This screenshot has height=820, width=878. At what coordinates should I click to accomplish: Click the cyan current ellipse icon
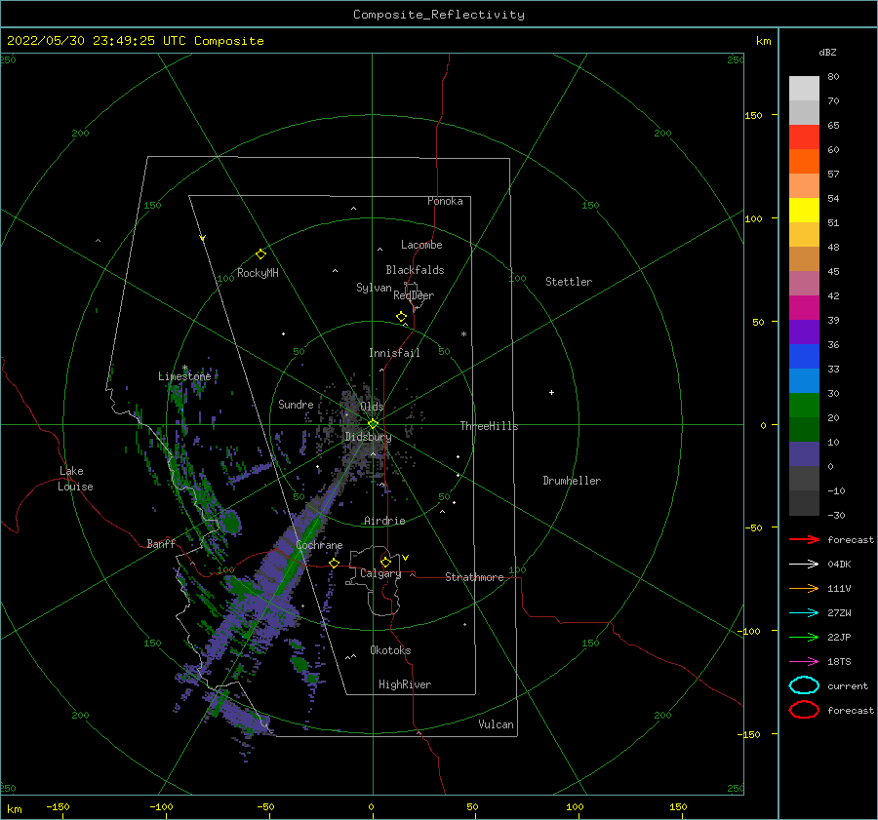click(x=804, y=685)
